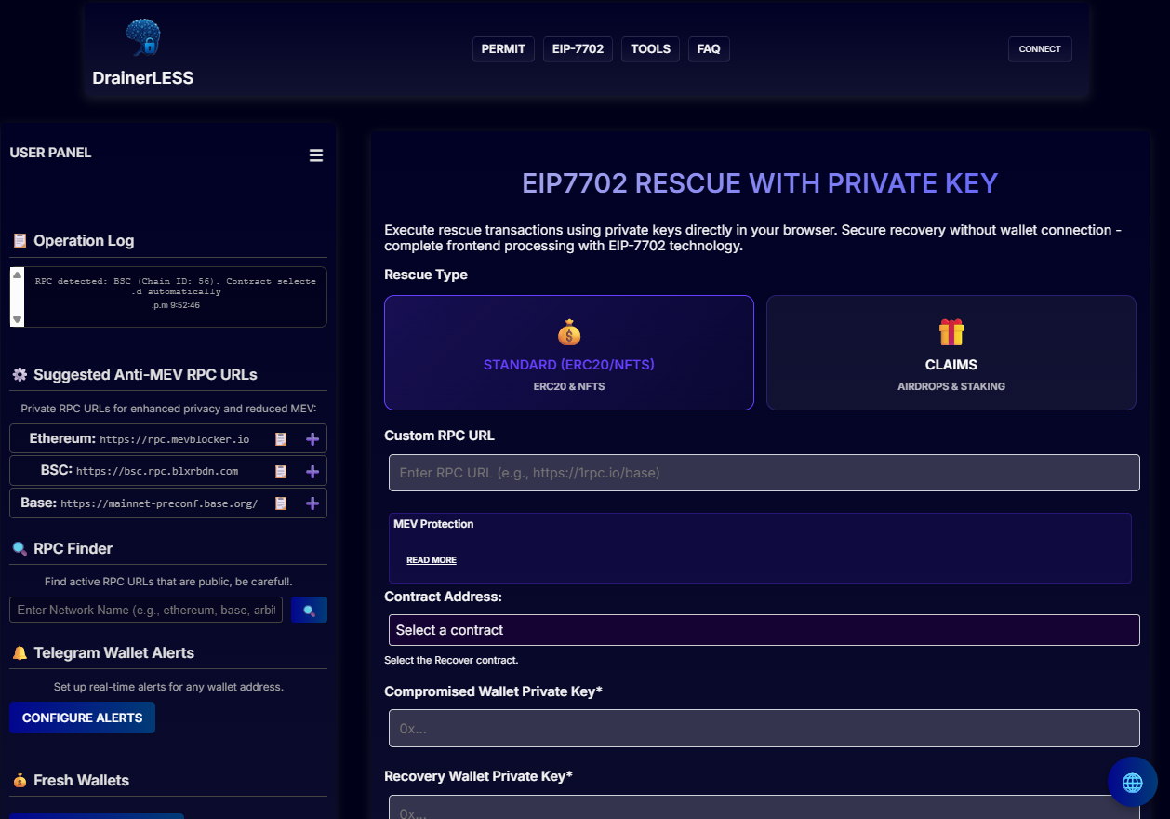Copy the Ethereum RPC URL via clipboard icon
The width and height of the screenshot is (1170, 819).
click(281, 439)
